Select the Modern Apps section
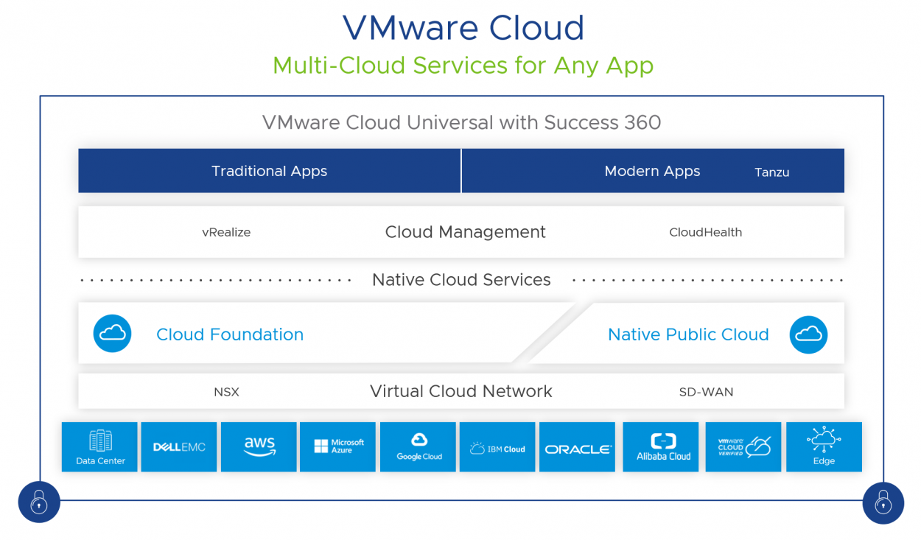The width and height of the screenshot is (921, 540). (653, 171)
